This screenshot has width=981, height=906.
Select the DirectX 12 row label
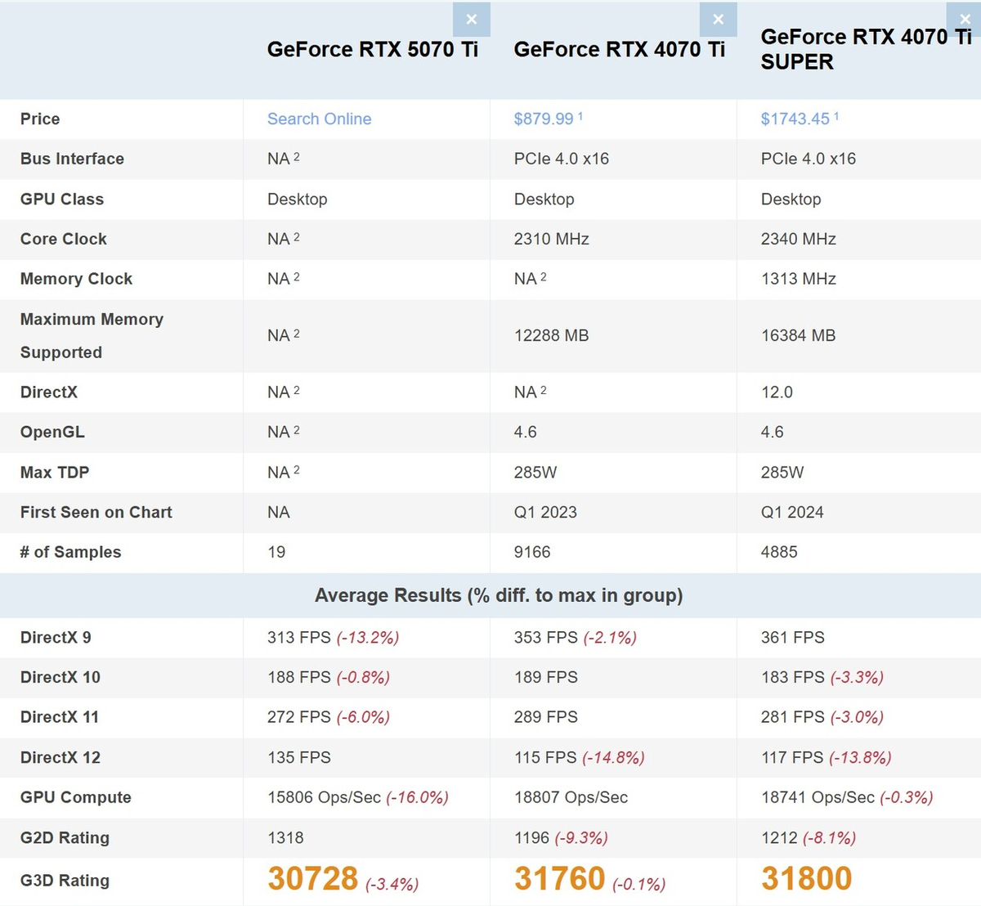click(60, 757)
